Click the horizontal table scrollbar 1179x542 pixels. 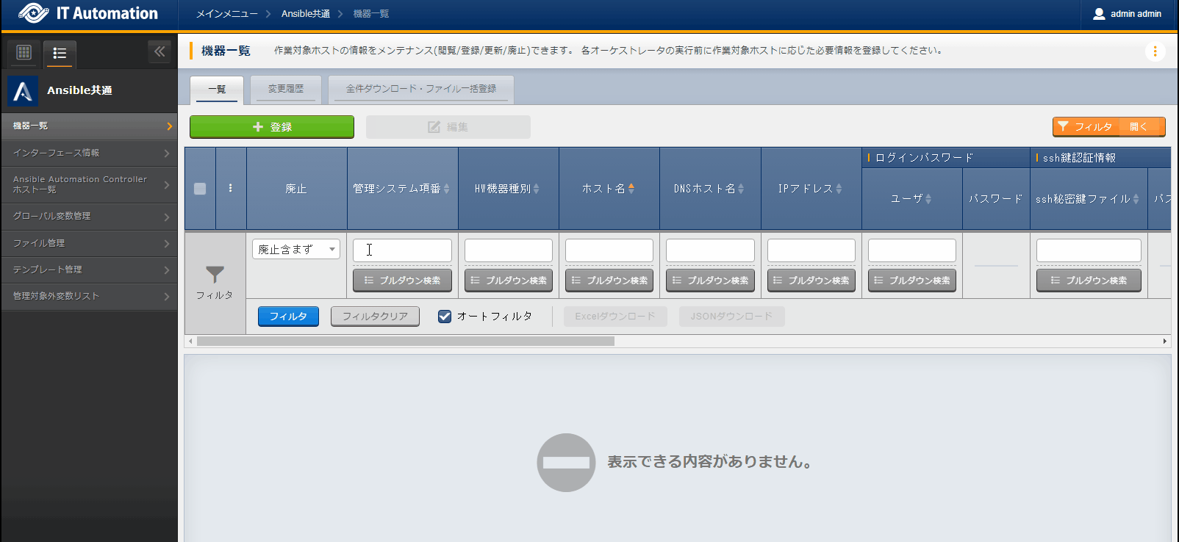click(405, 342)
